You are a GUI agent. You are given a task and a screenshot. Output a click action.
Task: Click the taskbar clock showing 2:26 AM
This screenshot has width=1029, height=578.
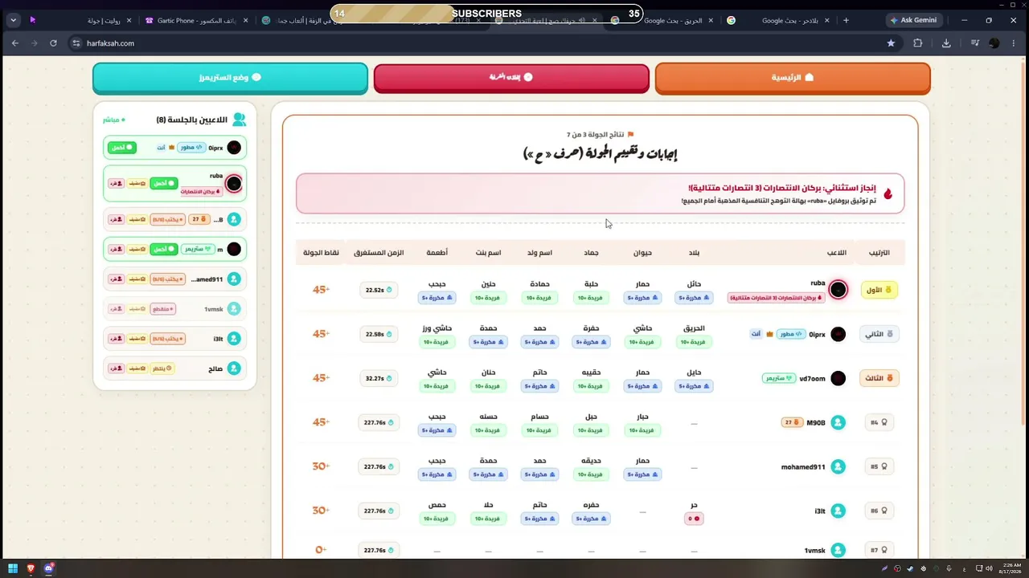tap(1009, 569)
